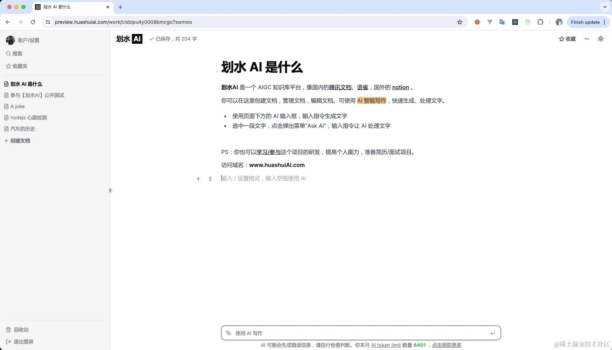Open 参与【划水AI】公开测试 document
The height and width of the screenshot is (350, 612).
[x=34, y=95]
